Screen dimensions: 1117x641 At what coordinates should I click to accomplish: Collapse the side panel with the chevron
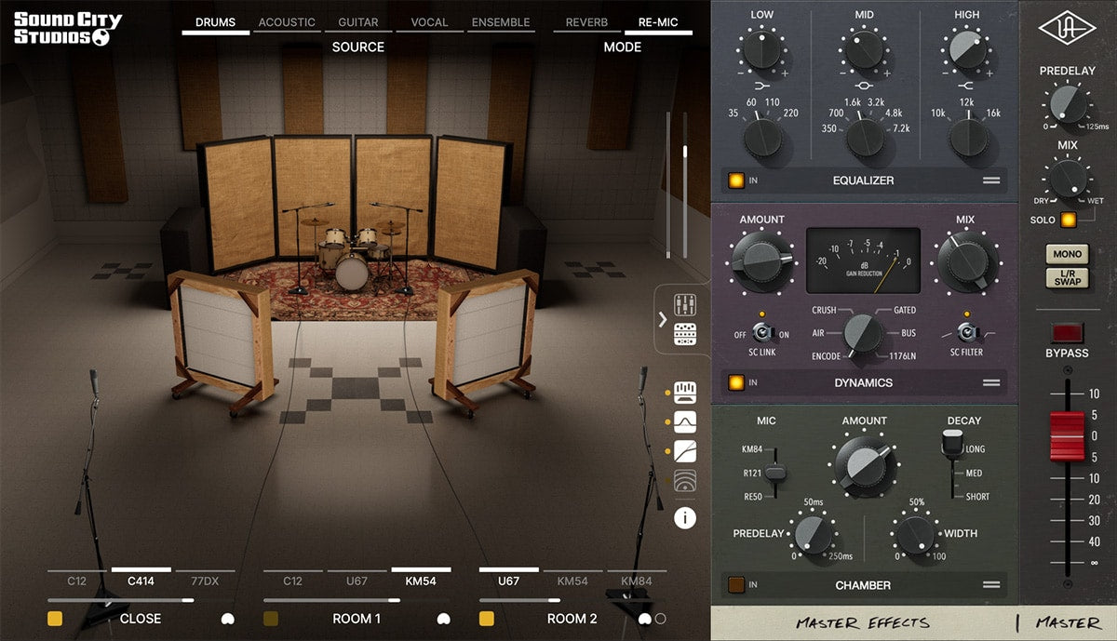pyautogui.click(x=663, y=319)
